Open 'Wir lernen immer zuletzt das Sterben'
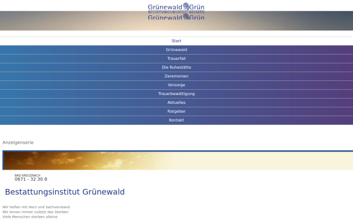Screen dimensions: 353x220 (35, 212)
